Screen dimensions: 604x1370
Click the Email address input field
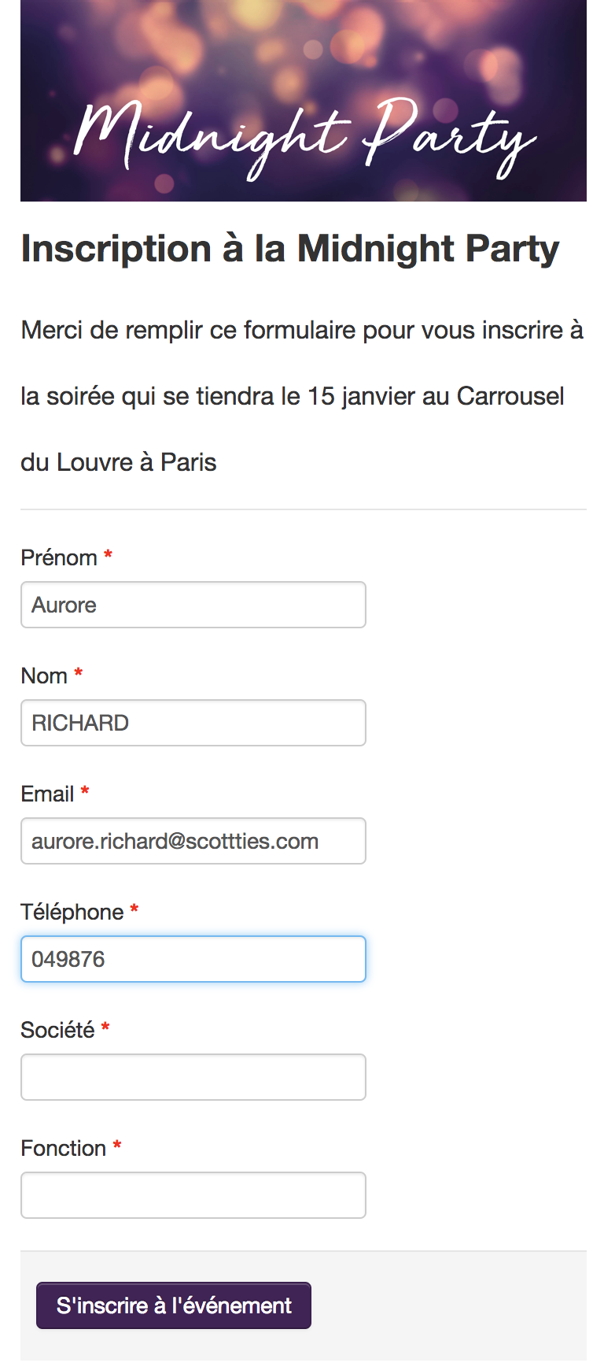pos(193,841)
